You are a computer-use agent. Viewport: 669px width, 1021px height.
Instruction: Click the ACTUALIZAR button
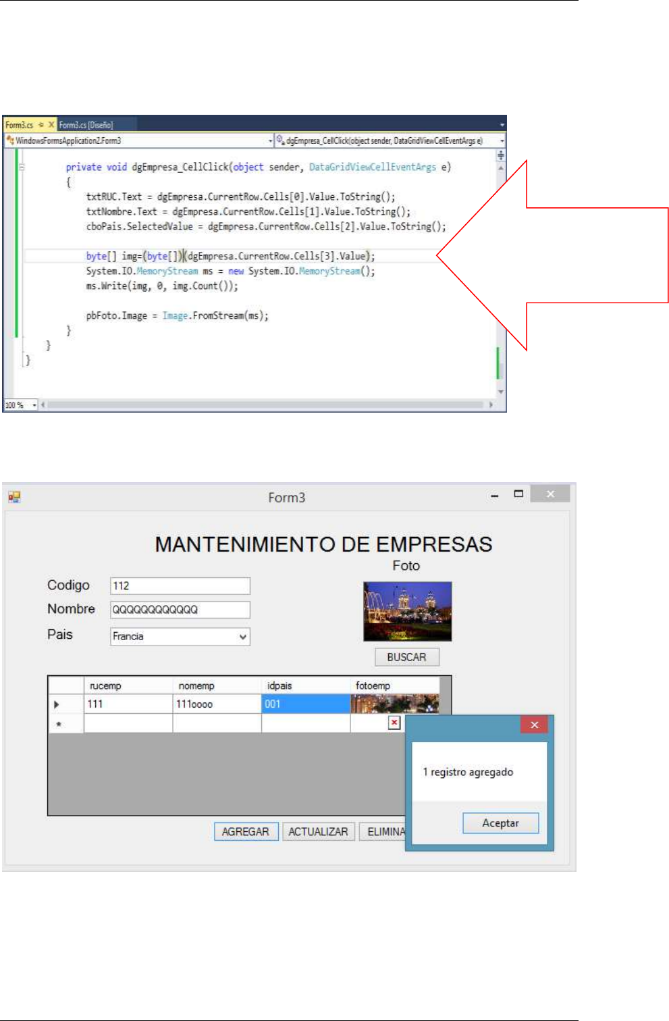tap(319, 832)
